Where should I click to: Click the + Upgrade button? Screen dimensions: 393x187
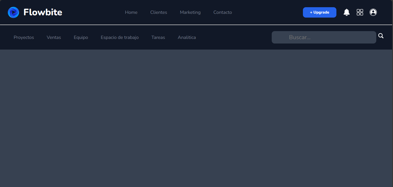click(x=319, y=12)
